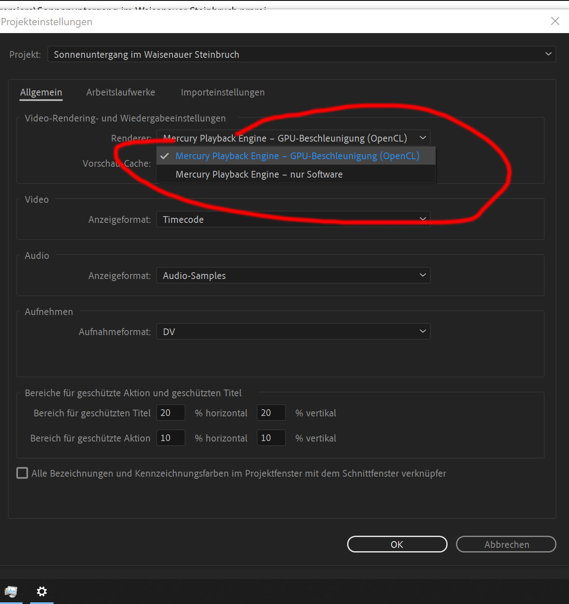The height and width of the screenshot is (604, 569).
Task: Cancel with the Abbrechen button
Action: point(506,545)
